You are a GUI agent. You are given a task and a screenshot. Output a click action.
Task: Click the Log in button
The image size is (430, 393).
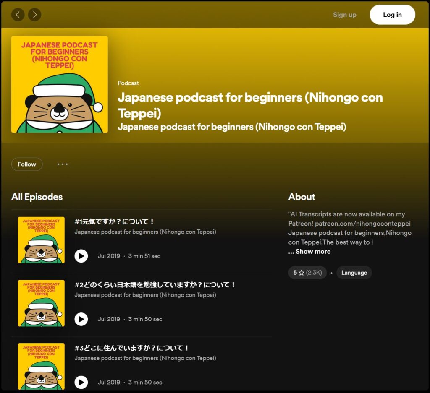[x=391, y=14]
